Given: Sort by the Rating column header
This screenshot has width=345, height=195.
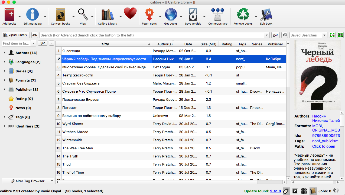Looking at the screenshot, I should point(227,44).
